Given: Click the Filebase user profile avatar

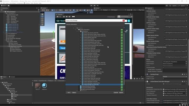Looking at the screenshot, I should click(x=119, y=17).
